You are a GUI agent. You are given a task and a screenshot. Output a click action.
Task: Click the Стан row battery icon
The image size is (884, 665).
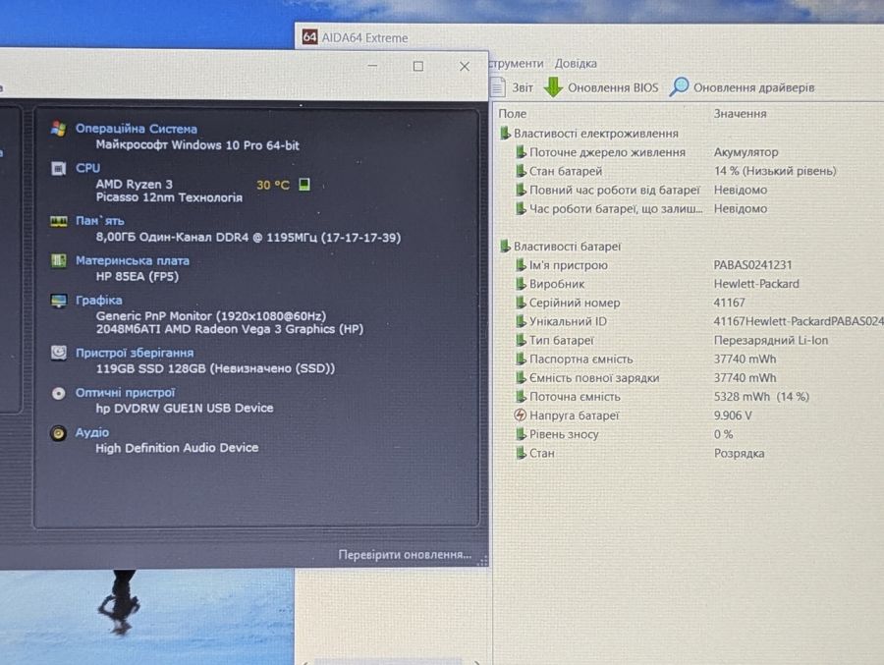point(521,453)
